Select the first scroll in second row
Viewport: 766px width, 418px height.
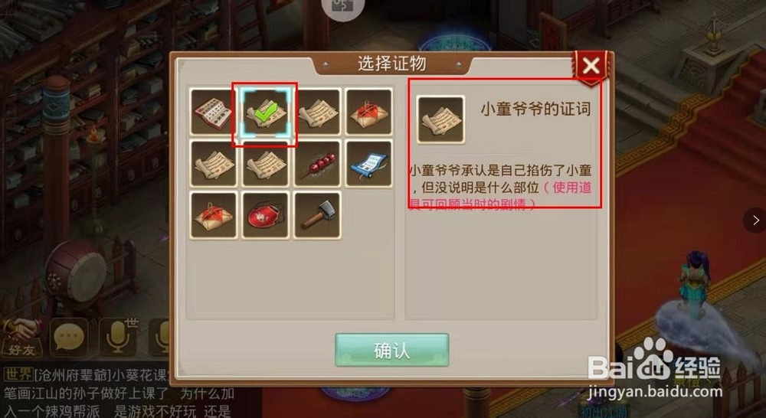[213, 164]
